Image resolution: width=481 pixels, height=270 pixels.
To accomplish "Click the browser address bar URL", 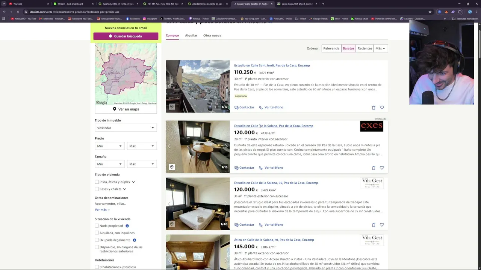I will pyautogui.click(x=74, y=12).
